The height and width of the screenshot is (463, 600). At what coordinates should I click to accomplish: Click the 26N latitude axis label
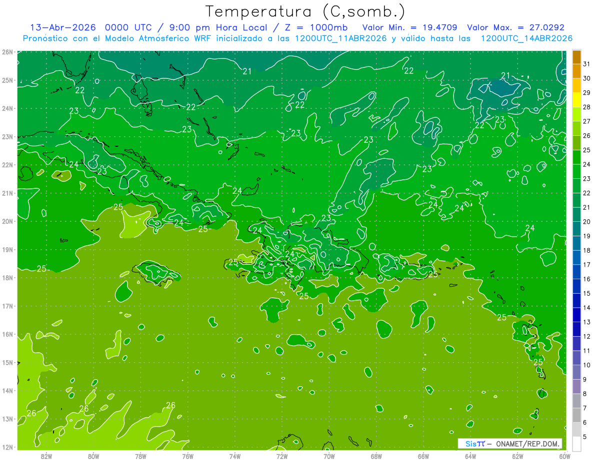(7, 52)
